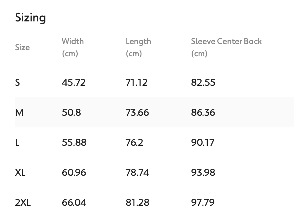Click the 50.8 width value
The width and height of the screenshot is (294, 218).
(71, 112)
